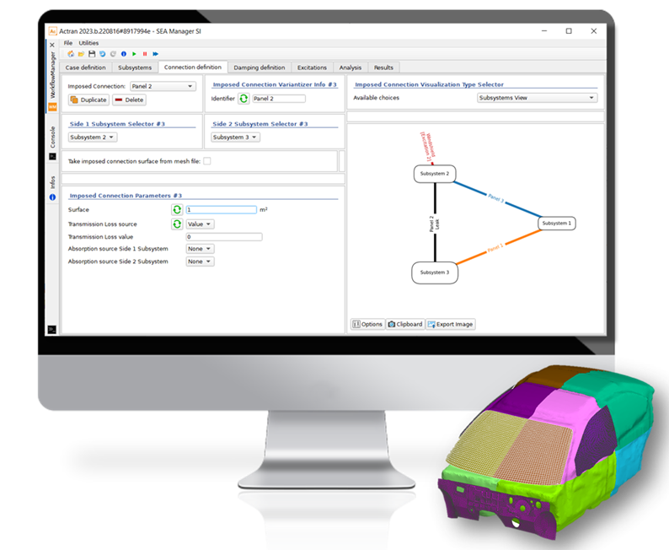Go to the Excitations tab
The width and height of the screenshot is (669, 550).
coord(312,67)
